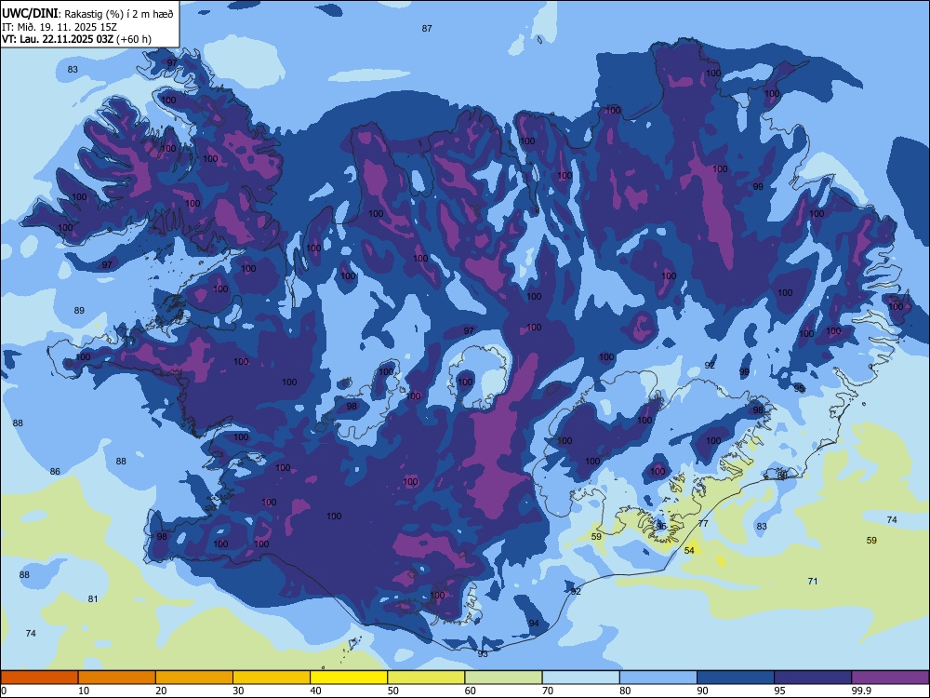Click the humidity value 87 on the map
The image size is (930, 698).
[x=427, y=28]
